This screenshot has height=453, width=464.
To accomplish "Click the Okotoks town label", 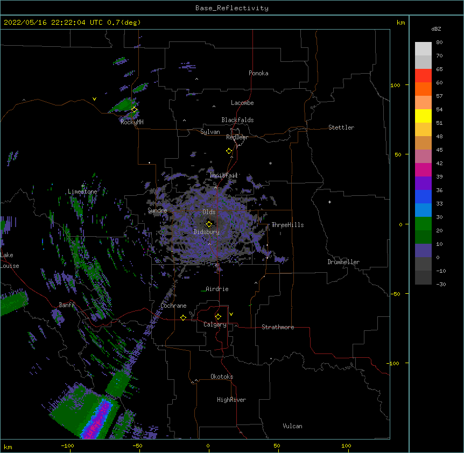I will 222,377.
